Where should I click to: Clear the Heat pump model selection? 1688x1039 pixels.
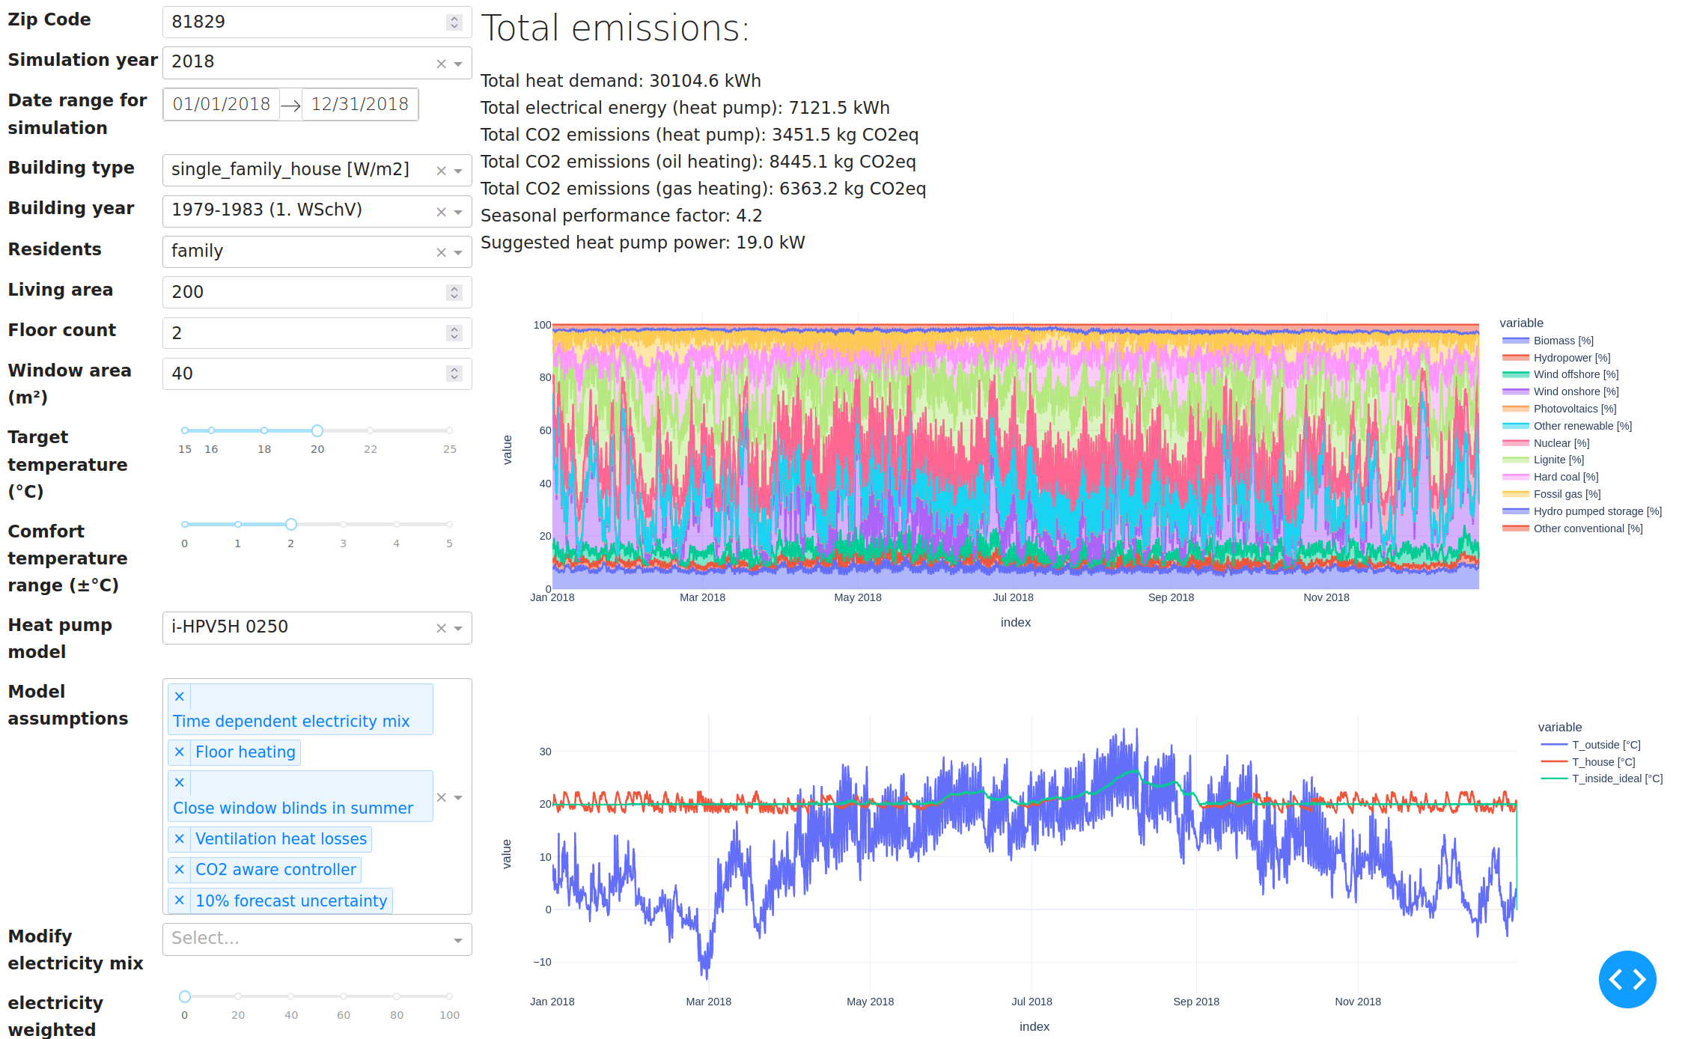(441, 628)
